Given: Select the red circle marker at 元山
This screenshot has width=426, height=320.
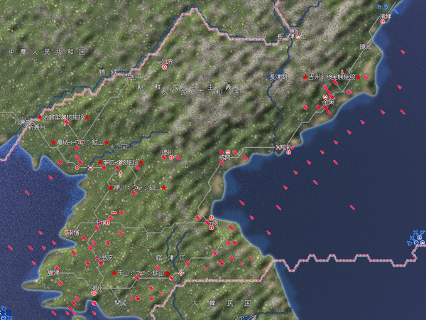Looking at the screenshot, I should (212, 228).
